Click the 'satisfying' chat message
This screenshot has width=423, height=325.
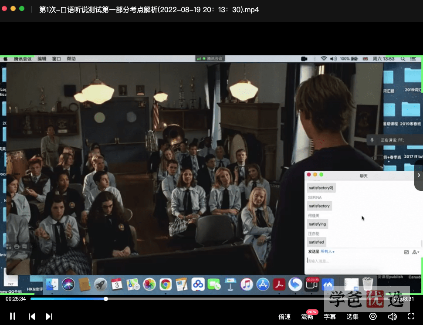pos(318,224)
